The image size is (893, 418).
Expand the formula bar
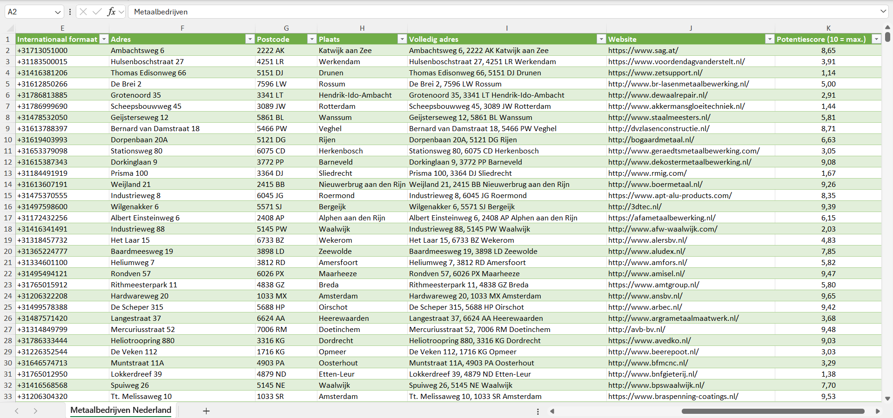point(883,12)
